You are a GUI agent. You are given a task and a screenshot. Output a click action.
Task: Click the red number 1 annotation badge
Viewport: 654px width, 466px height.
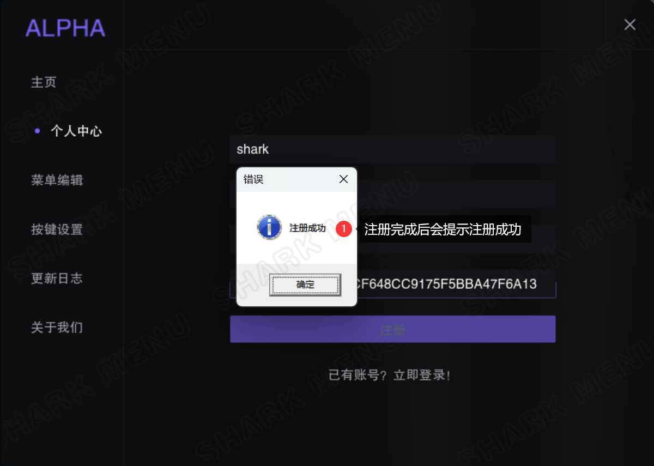click(x=343, y=229)
